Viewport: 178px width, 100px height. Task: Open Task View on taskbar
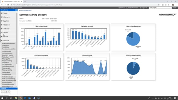pos(11,98)
